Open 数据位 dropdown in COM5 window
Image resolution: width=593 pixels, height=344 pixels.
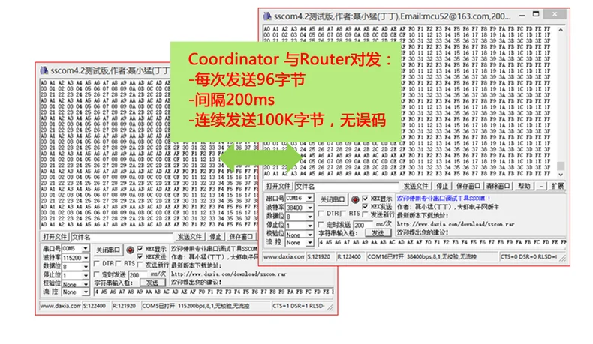tap(86, 266)
